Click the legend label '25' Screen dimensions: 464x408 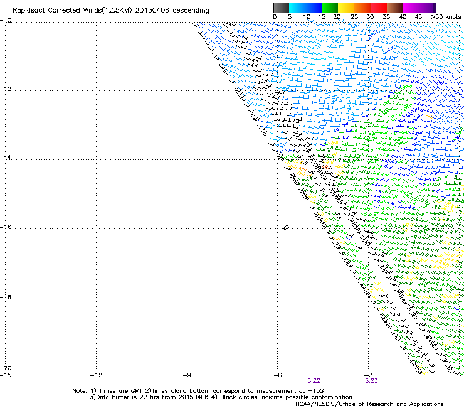354,17
